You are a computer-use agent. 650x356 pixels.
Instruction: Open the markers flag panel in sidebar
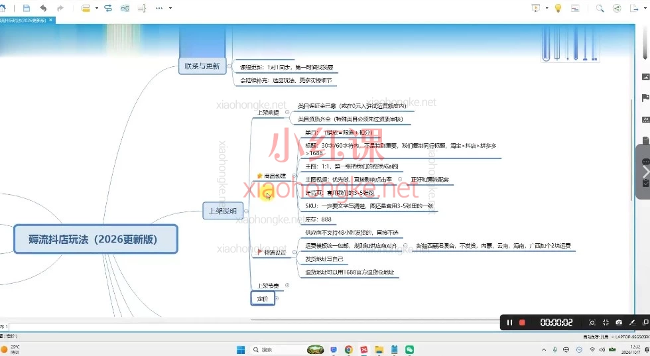(645, 98)
